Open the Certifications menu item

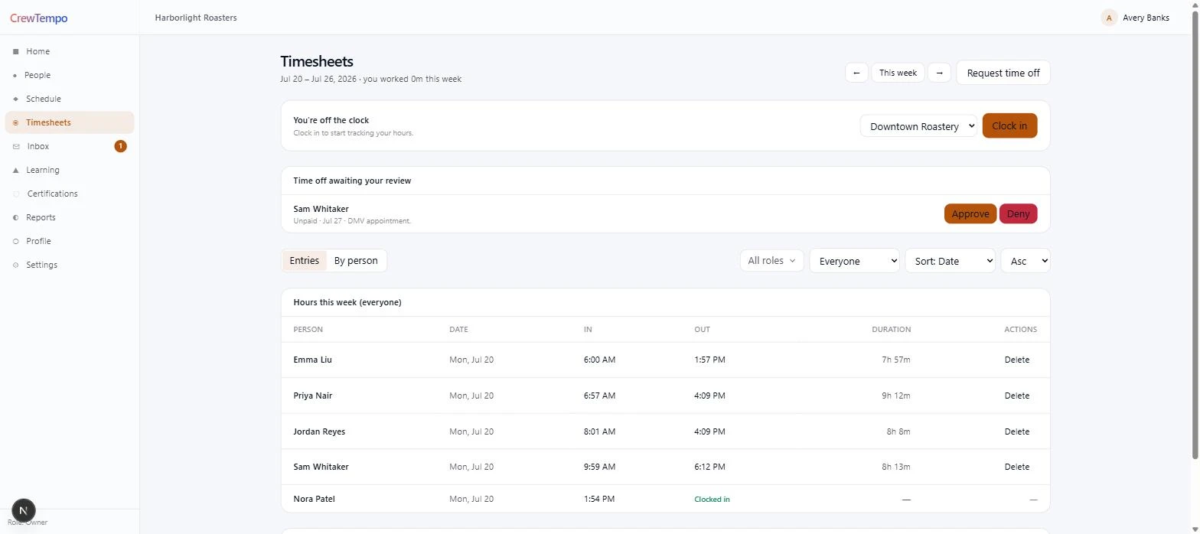click(70, 194)
